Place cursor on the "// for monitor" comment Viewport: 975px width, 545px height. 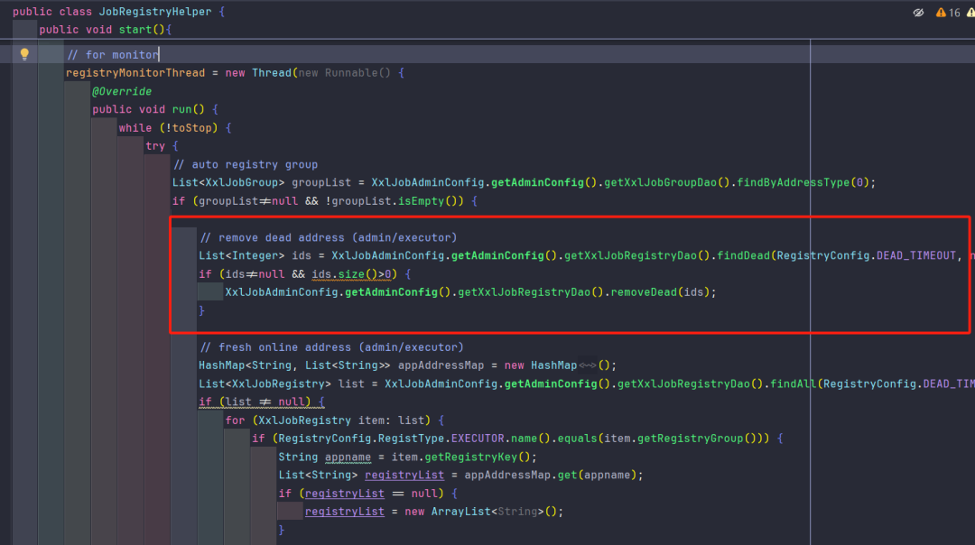pyautogui.click(x=113, y=55)
